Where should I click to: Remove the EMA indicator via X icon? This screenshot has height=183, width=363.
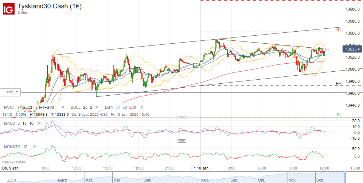pos(142,107)
